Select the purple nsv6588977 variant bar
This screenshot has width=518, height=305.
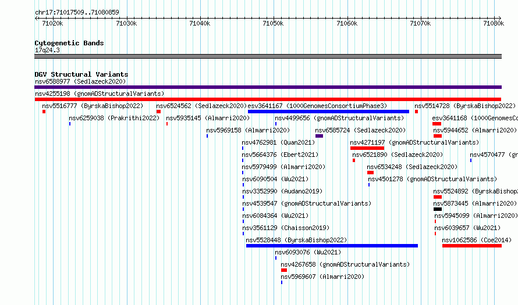(x=268, y=87)
